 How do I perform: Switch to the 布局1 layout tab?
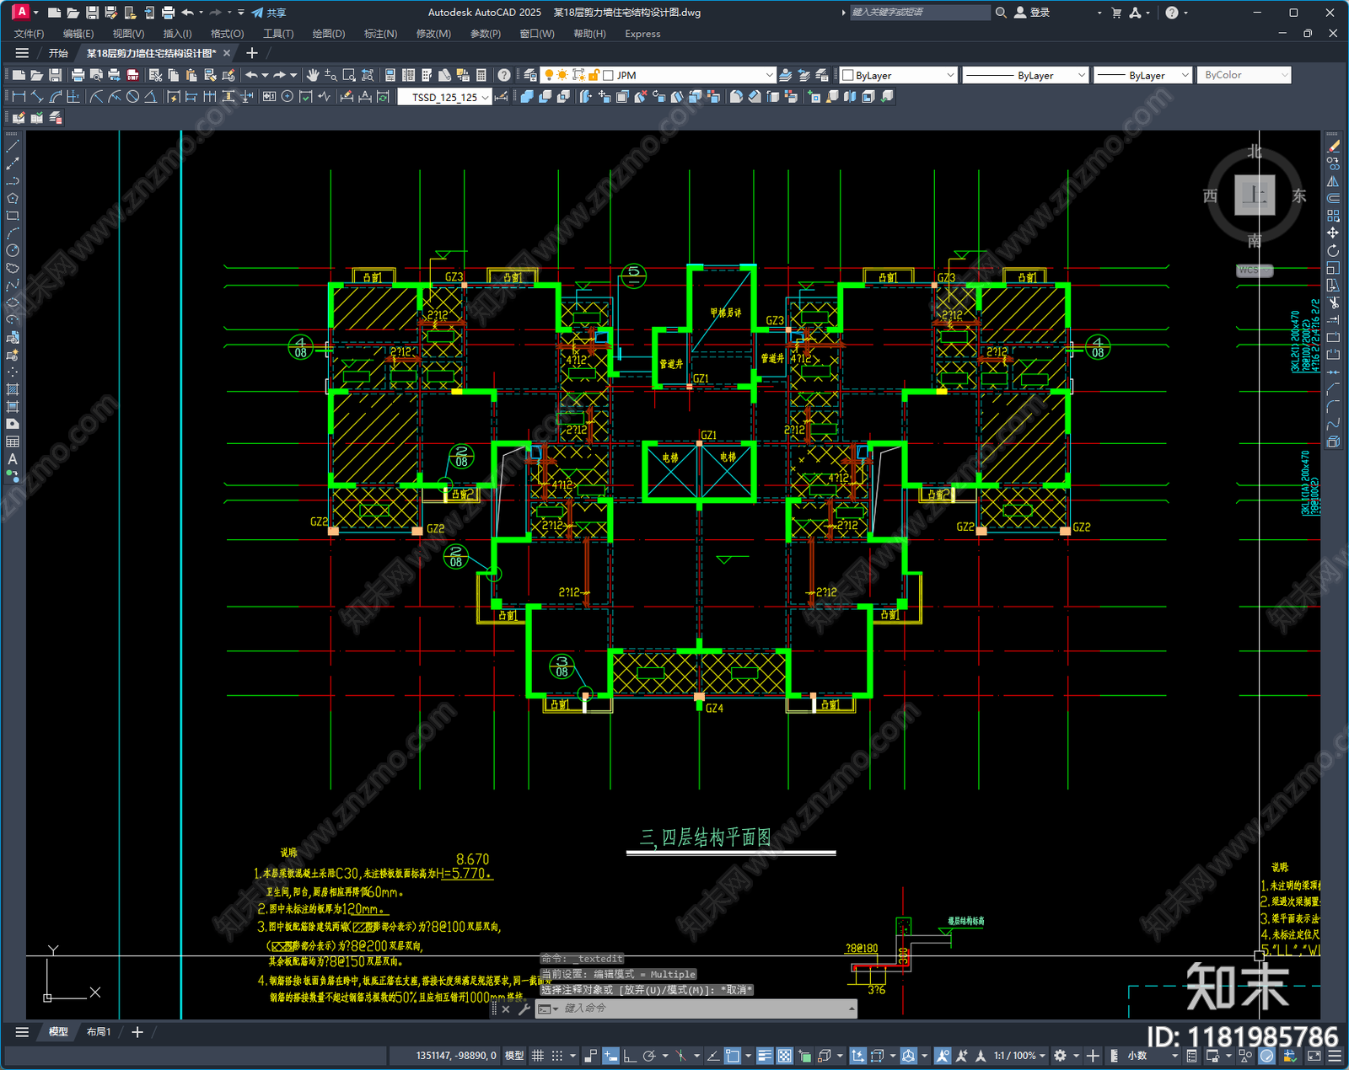point(99,1032)
